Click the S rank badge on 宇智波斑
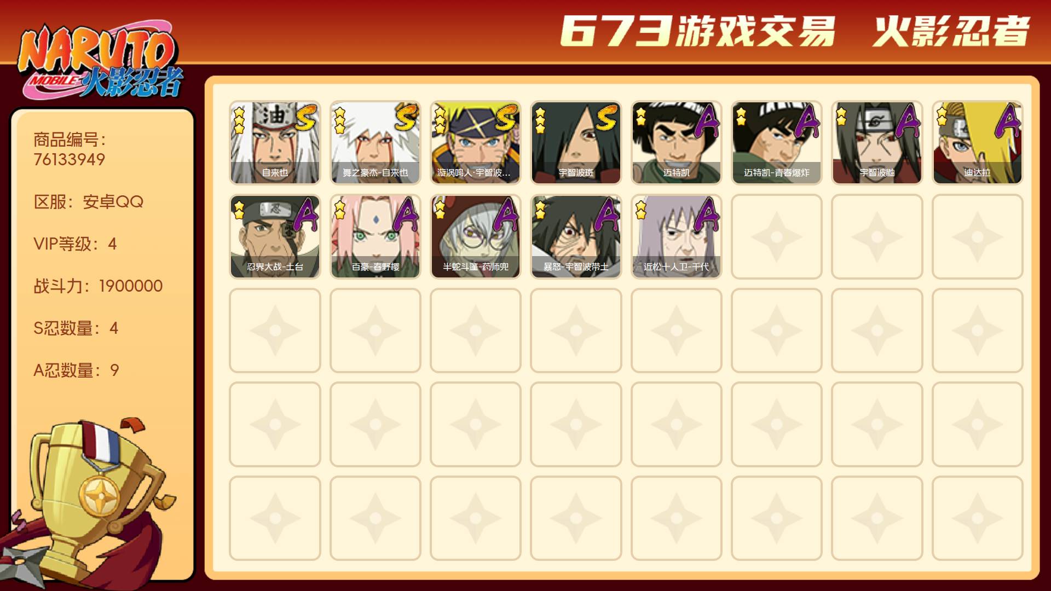Image resolution: width=1051 pixels, height=591 pixels. tap(607, 118)
